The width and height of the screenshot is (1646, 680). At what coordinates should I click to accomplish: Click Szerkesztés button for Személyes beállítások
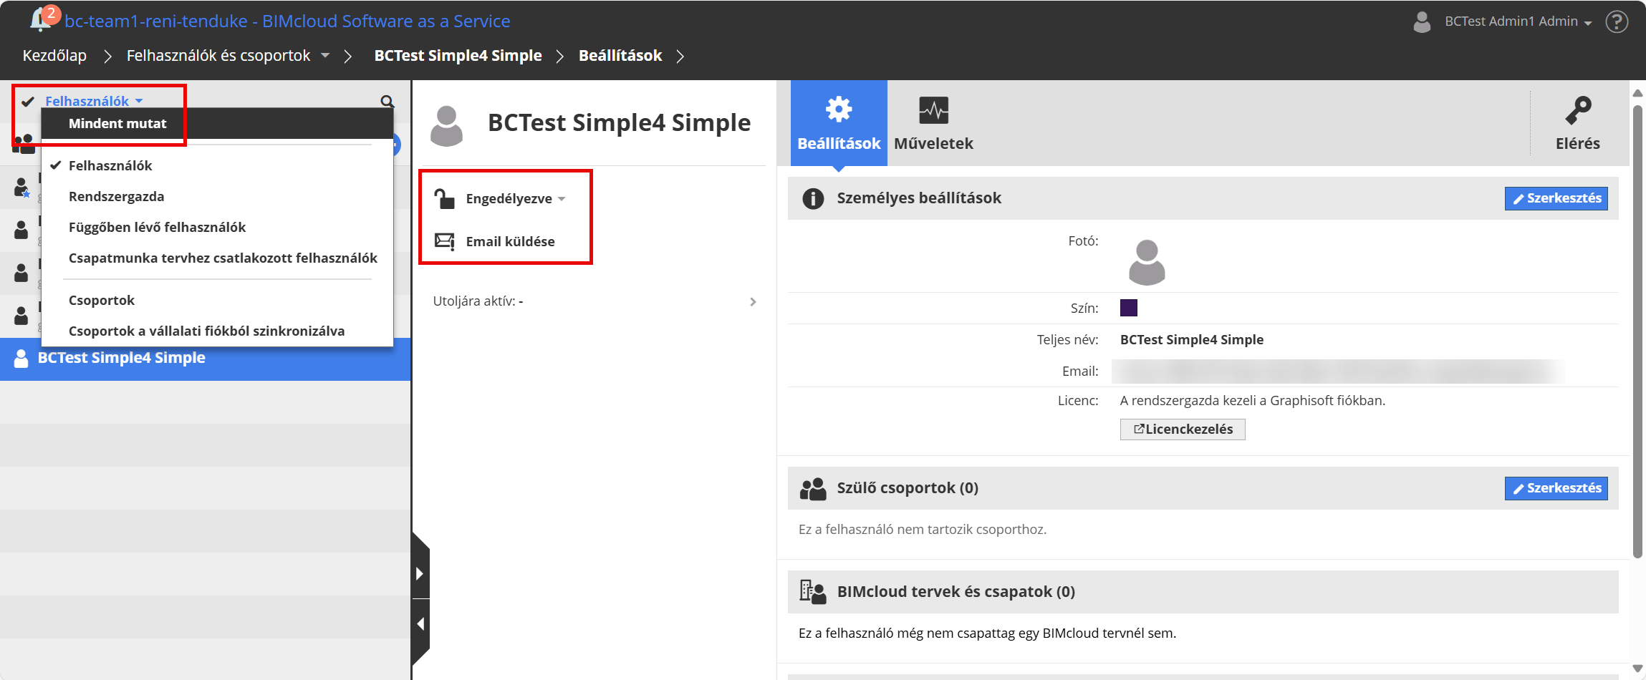(1556, 198)
